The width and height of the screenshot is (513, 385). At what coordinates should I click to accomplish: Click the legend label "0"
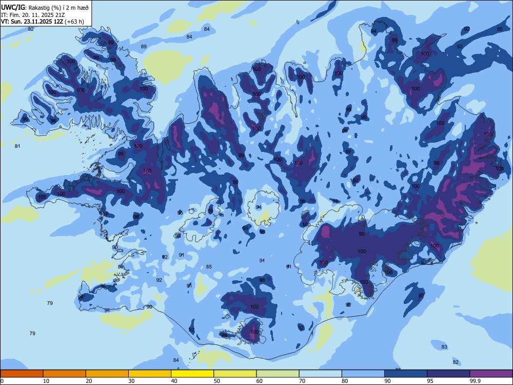pyautogui.click(x=2, y=381)
